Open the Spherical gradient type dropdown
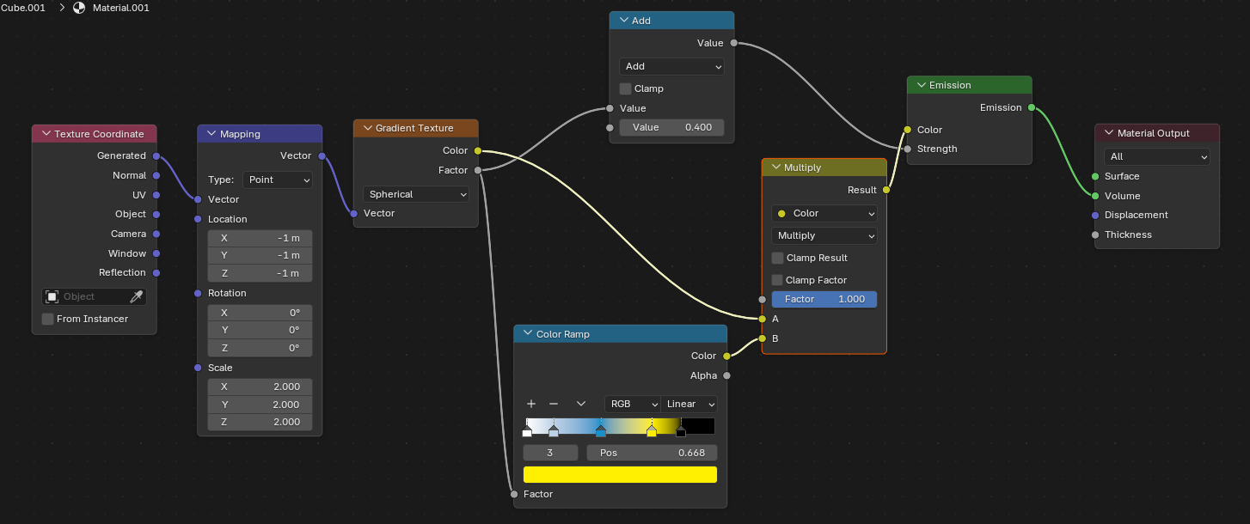1250x524 pixels. [416, 194]
